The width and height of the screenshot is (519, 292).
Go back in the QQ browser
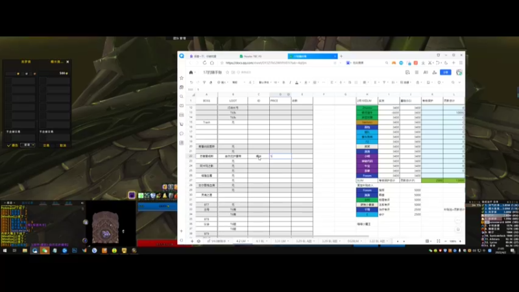(190, 63)
